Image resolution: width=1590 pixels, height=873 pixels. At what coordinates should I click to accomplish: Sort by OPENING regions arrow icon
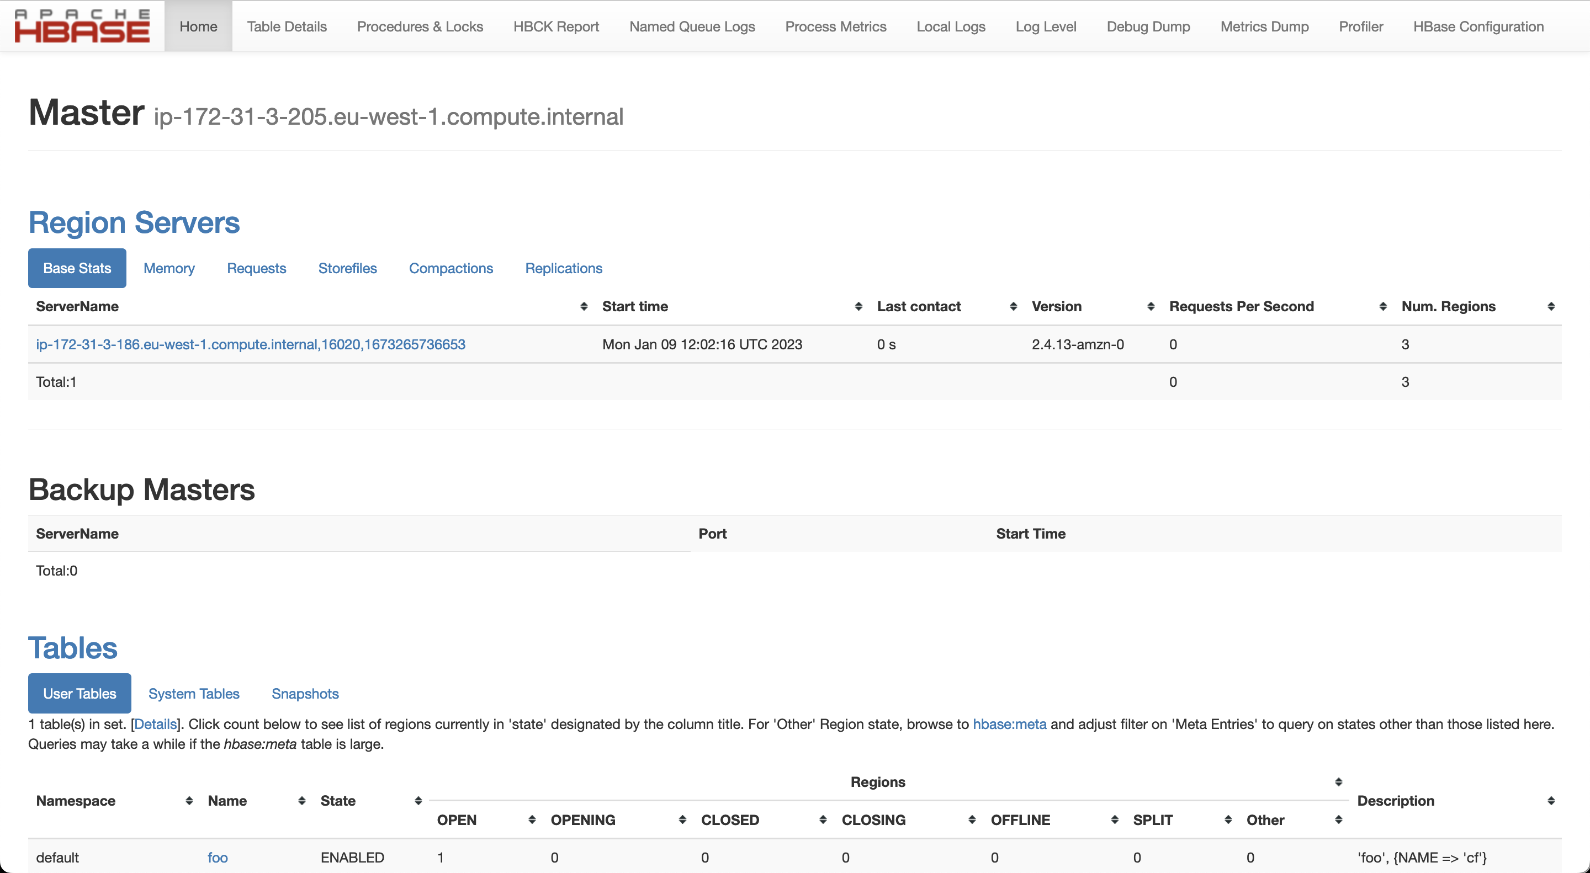(683, 820)
